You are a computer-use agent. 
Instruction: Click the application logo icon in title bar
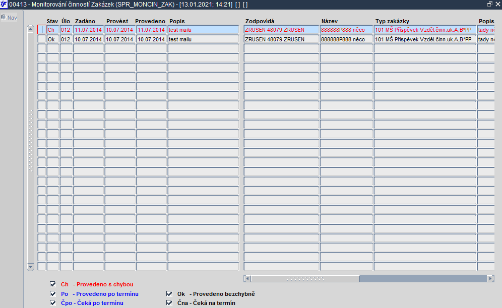(x=4, y=4)
